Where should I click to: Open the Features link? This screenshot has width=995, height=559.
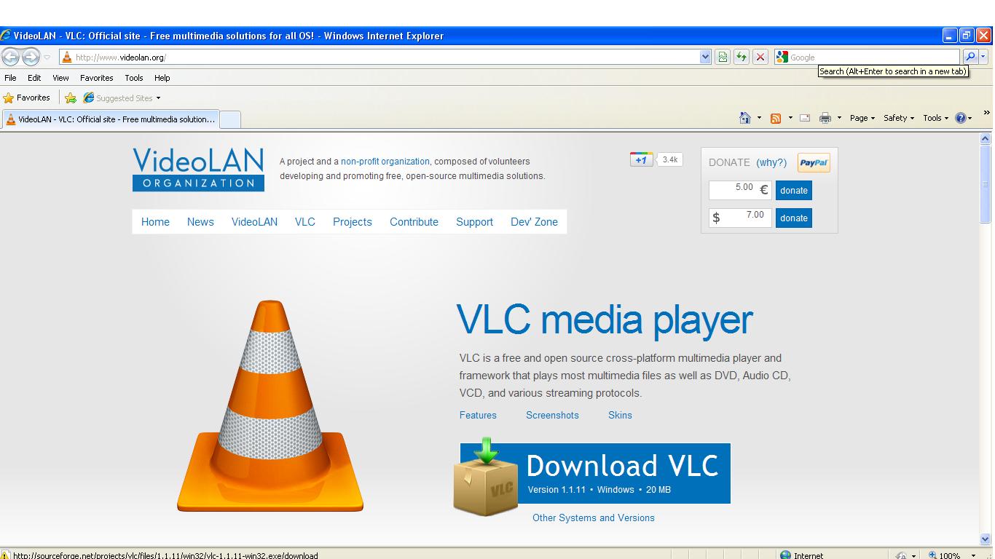pos(478,416)
